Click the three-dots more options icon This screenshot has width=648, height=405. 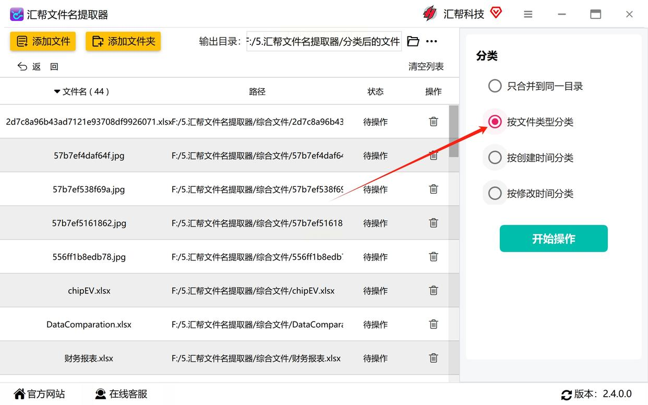click(x=431, y=41)
